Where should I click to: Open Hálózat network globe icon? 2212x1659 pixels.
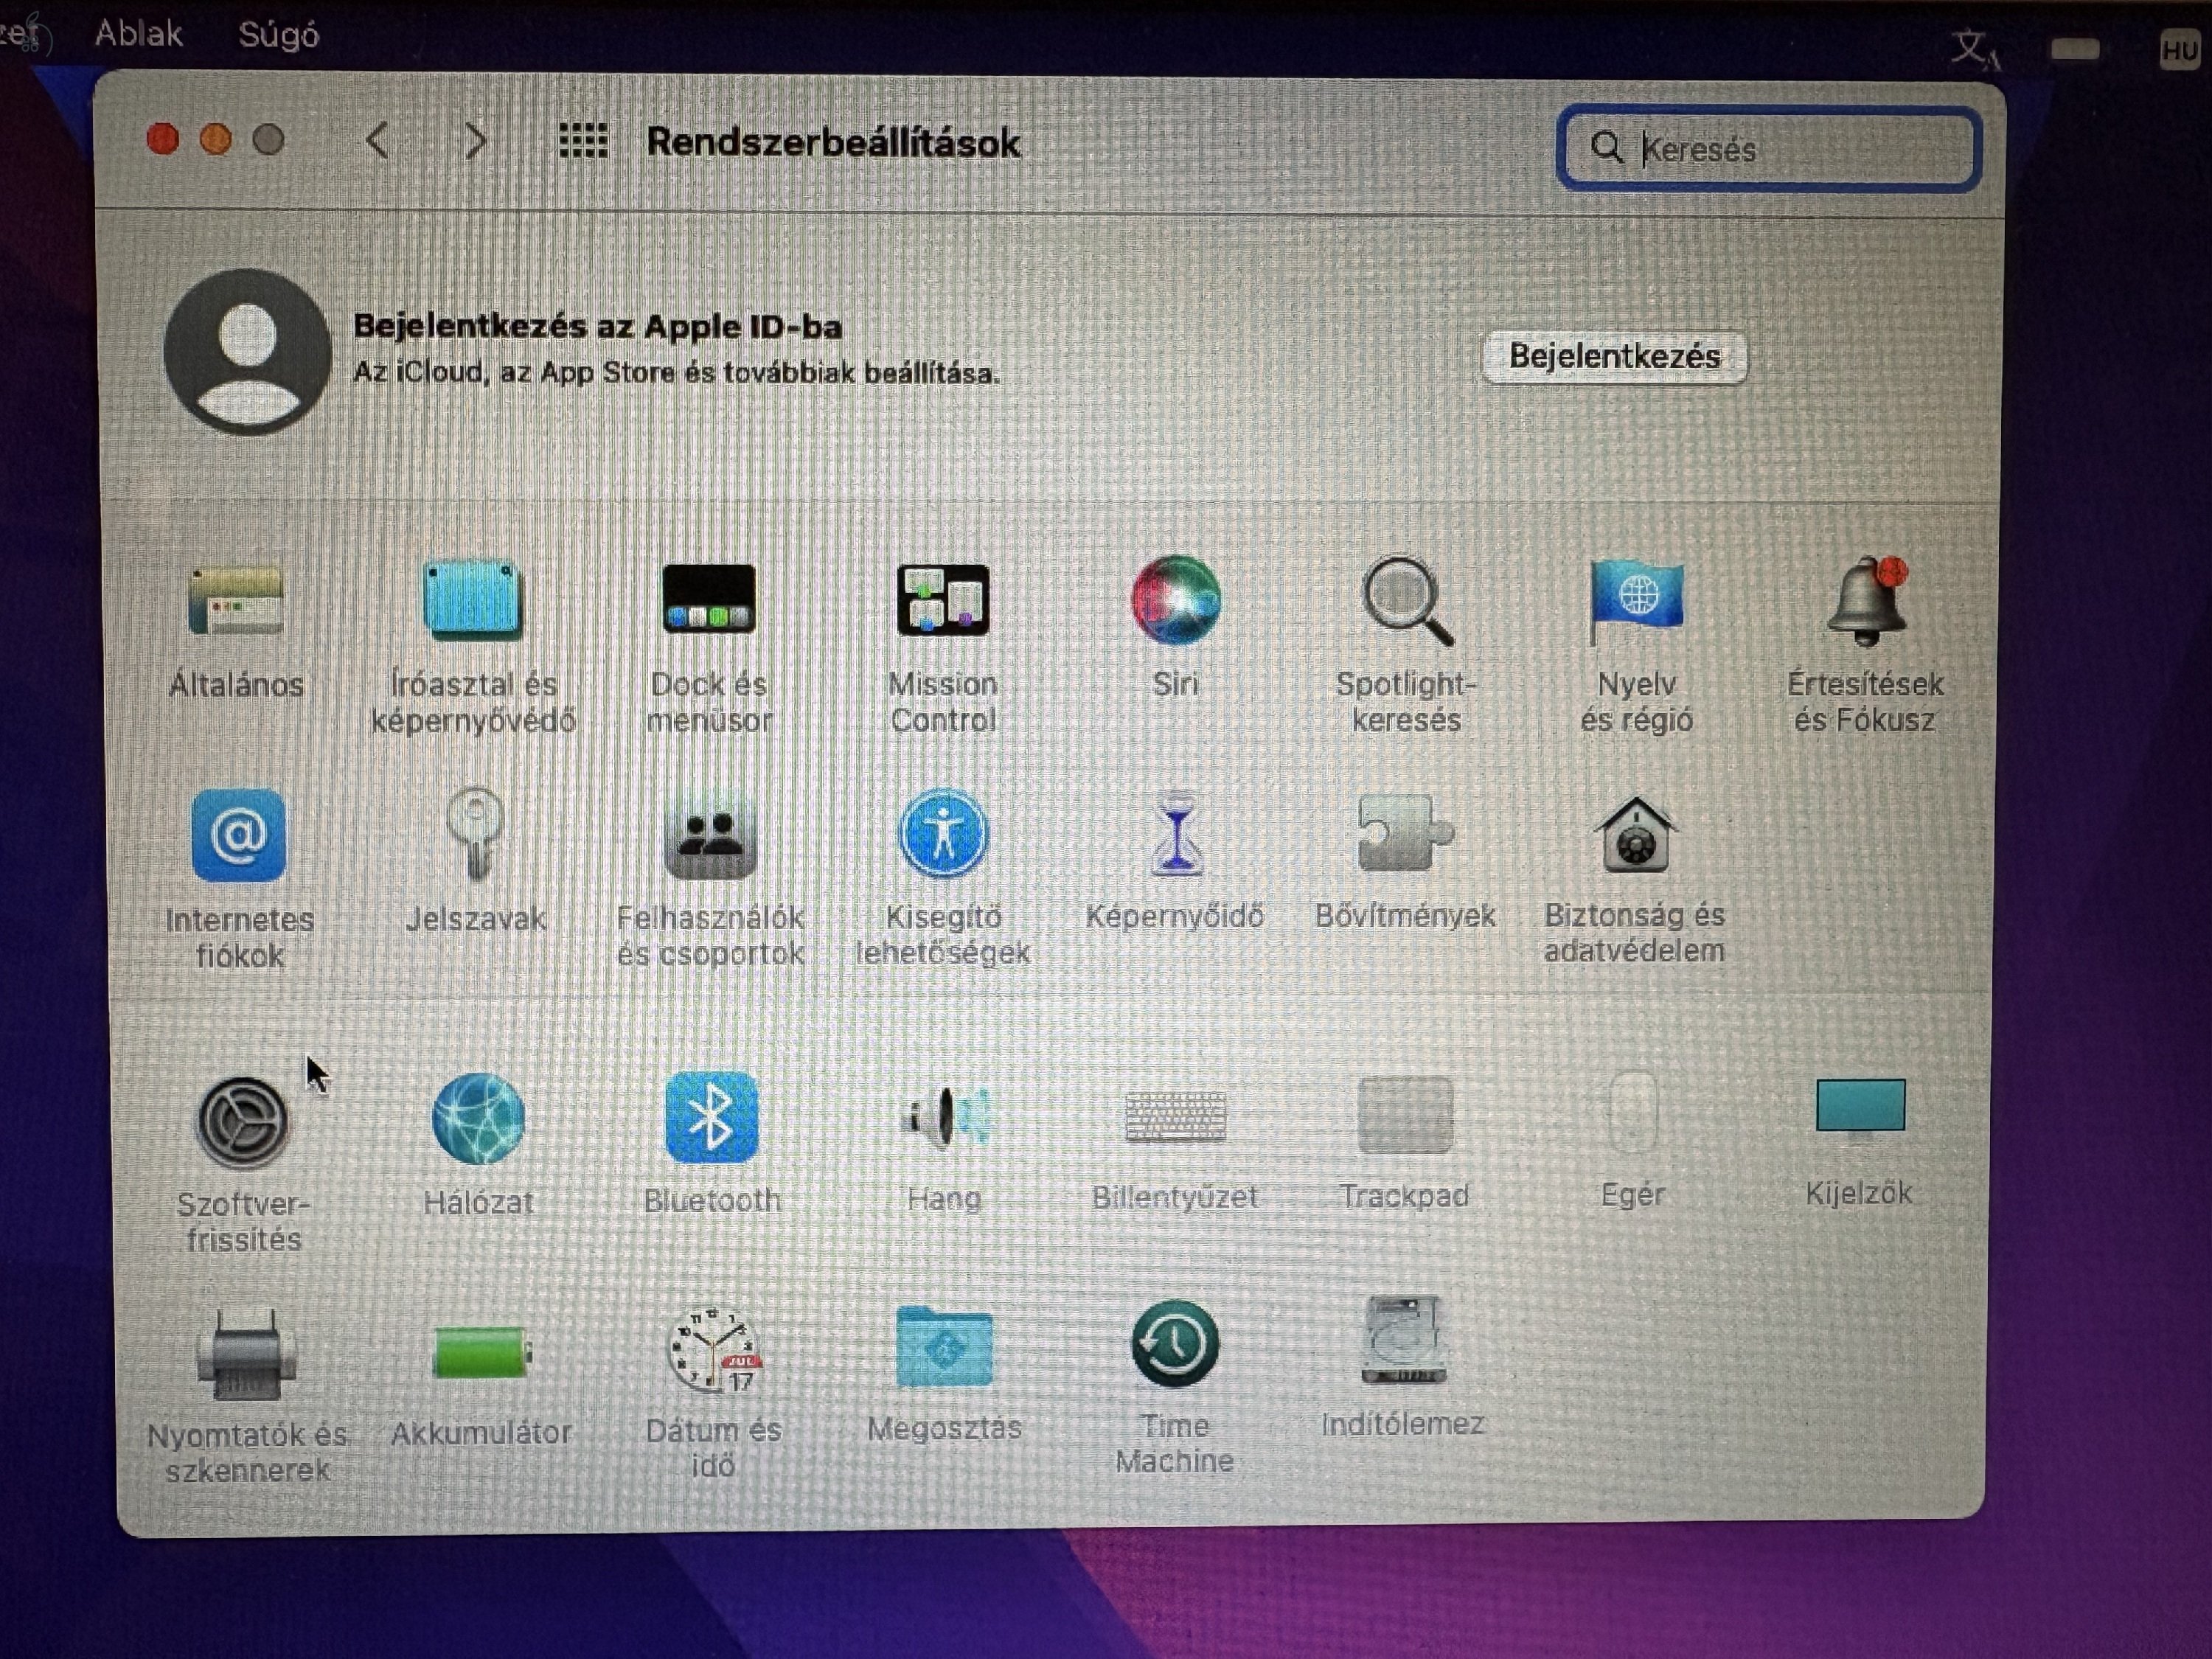[478, 1119]
